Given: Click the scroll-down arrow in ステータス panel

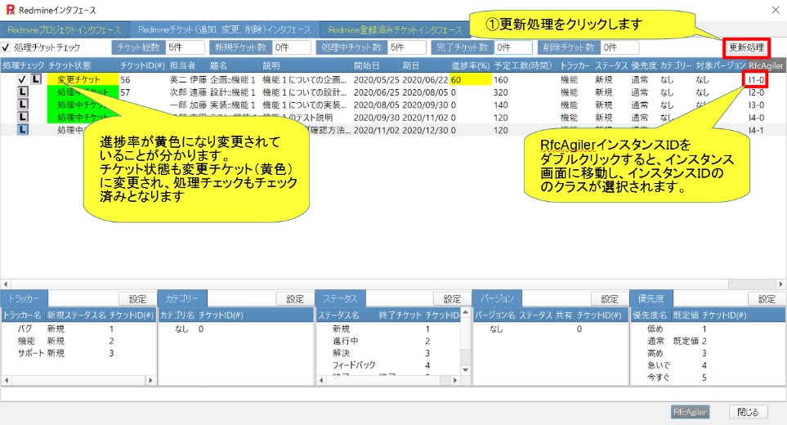Looking at the screenshot, I should tap(465, 370).
